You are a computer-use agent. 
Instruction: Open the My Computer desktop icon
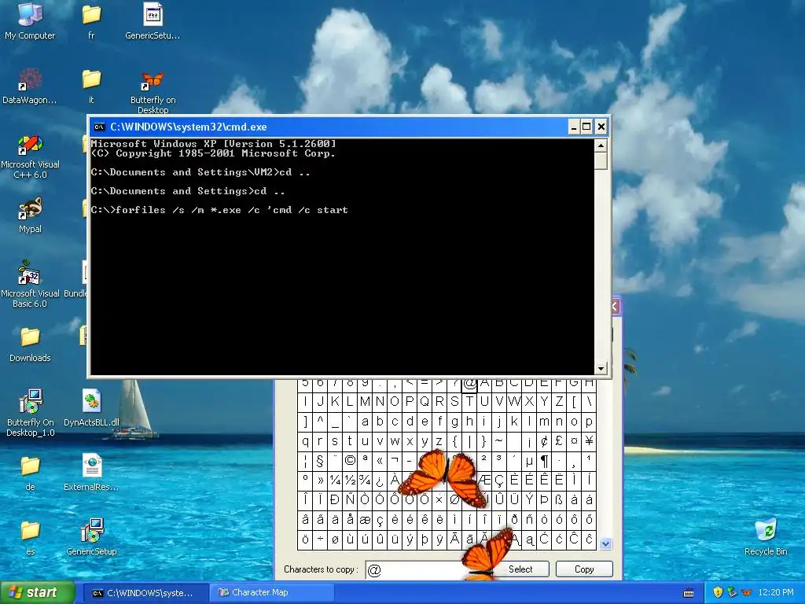coord(30,21)
